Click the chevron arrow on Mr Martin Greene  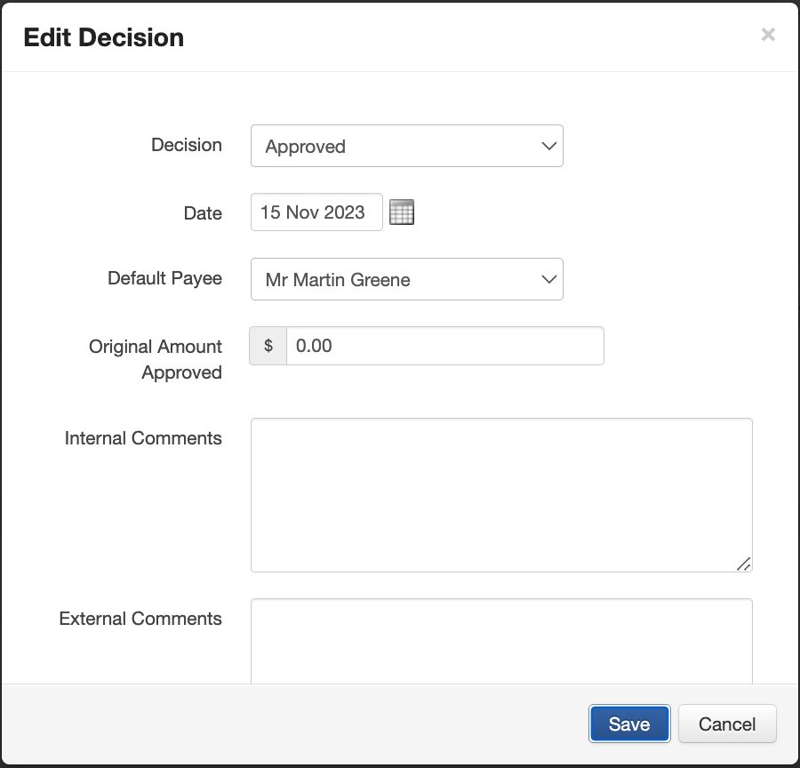point(548,279)
